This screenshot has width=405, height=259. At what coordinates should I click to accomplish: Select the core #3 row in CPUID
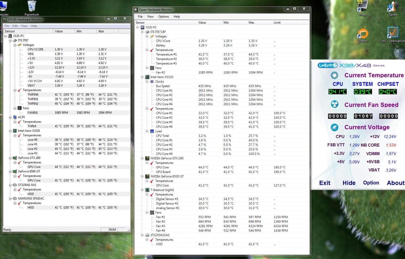click(x=67, y=153)
